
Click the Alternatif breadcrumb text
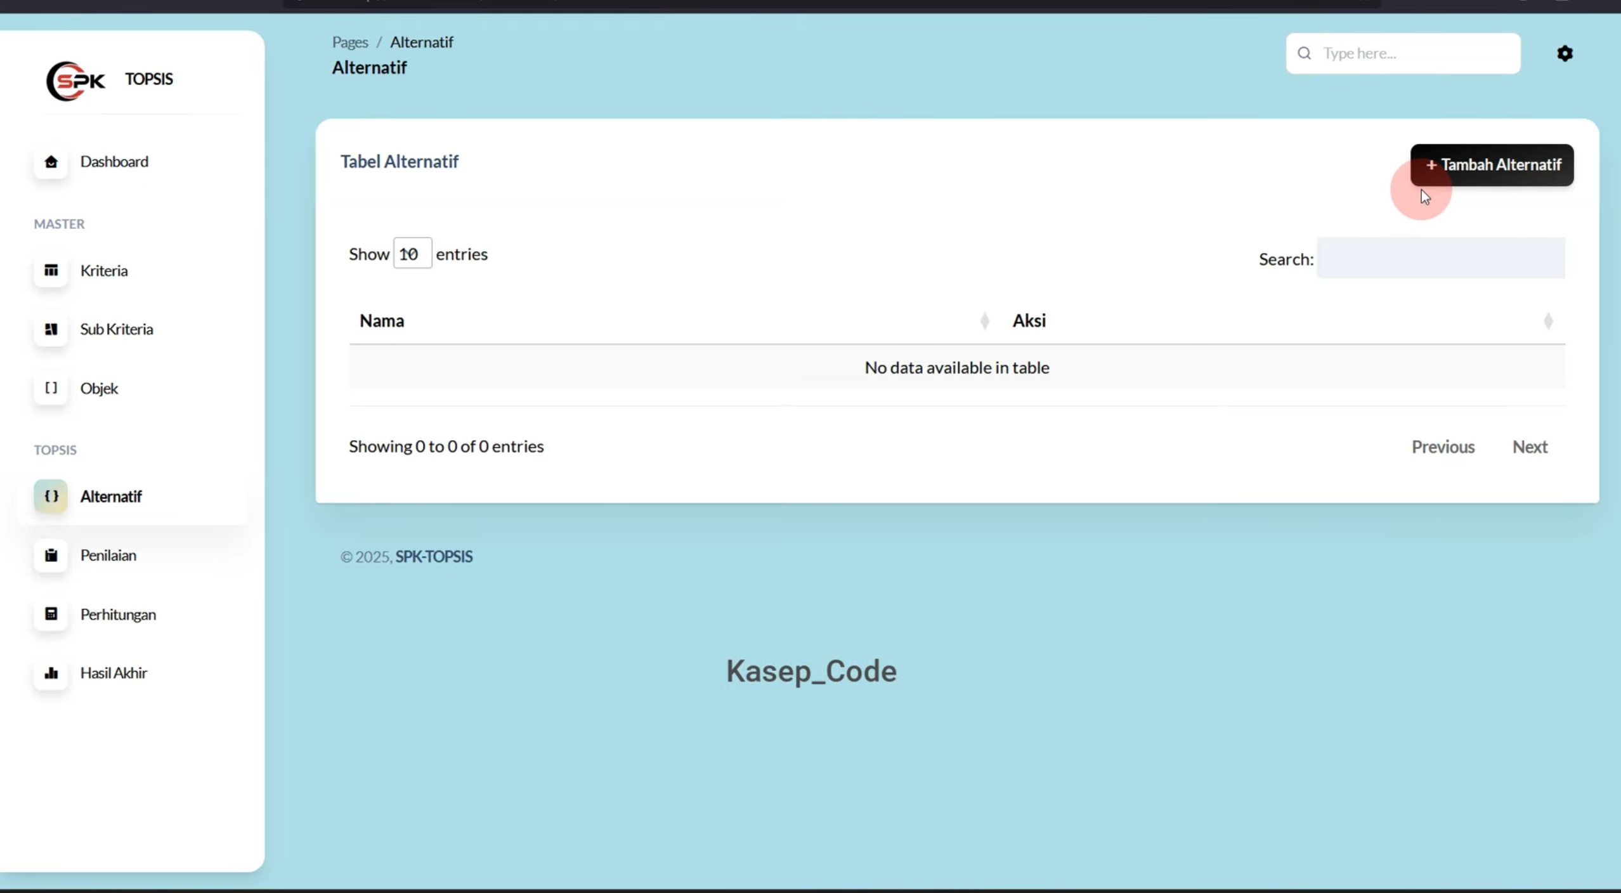422,42
